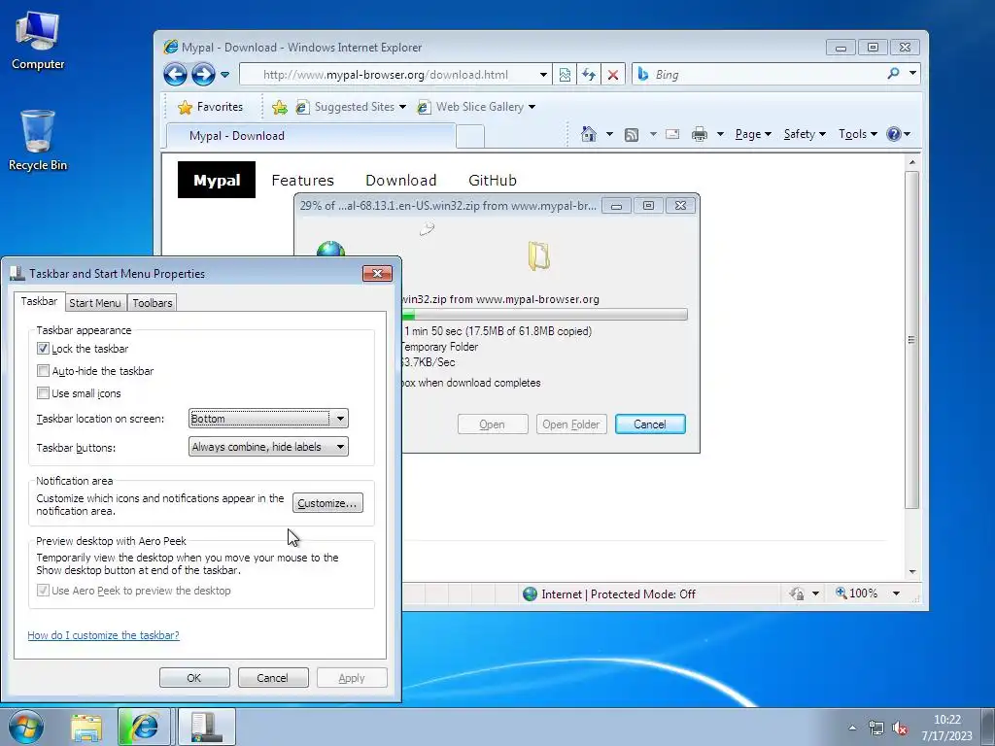
Task: Open a new tab in Internet Explorer
Action: click(470, 136)
